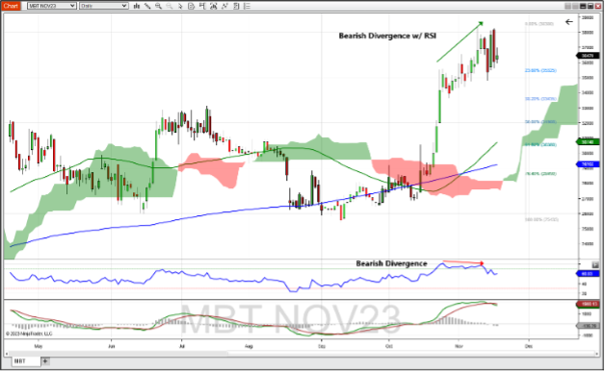605x371 pixels.
Task: Click the scrollbar right arrow below chart
Action: click(x=597, y=353)
